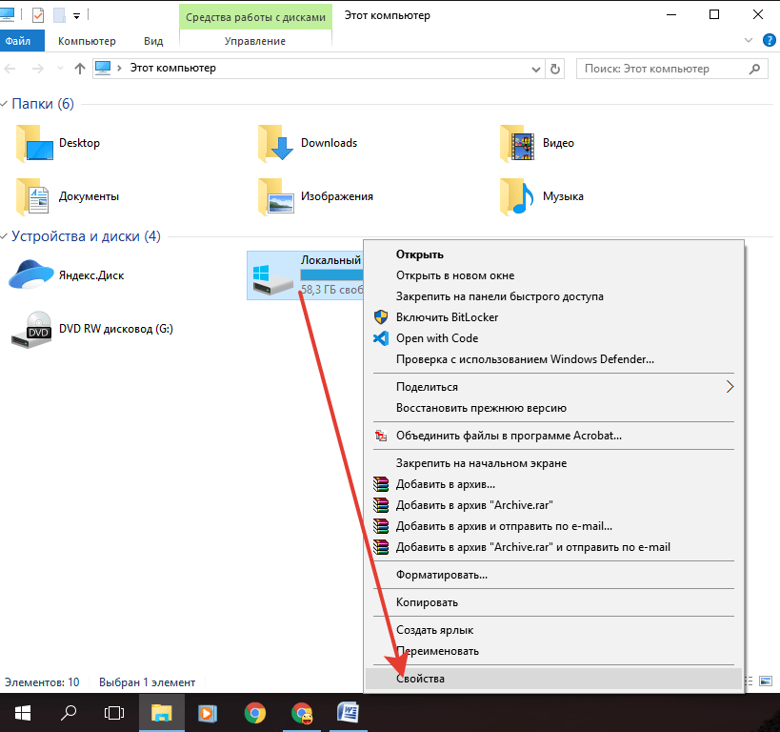780x732 pixels.
Task: Click the breadcrumb chevron before Этот компьютер
Action: pos(119,69)
